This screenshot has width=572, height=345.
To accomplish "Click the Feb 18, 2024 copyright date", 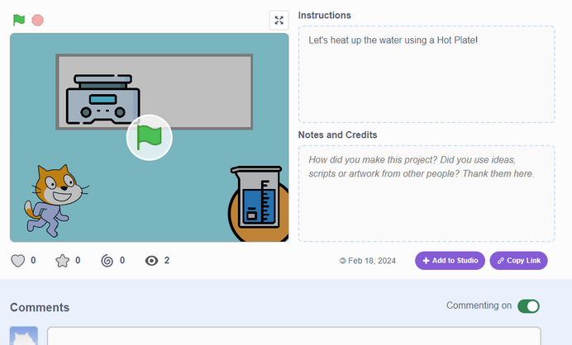I will click(x=368, y=261).
